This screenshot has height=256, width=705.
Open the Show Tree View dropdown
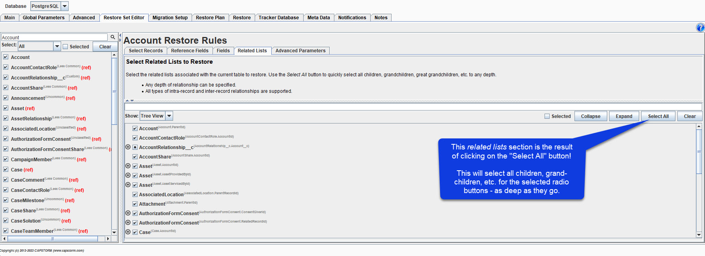(x=169, y=116)
